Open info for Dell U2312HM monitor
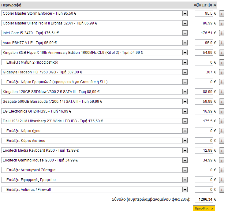The width and height of the screenshot is (228, 215). pos(222,121)
